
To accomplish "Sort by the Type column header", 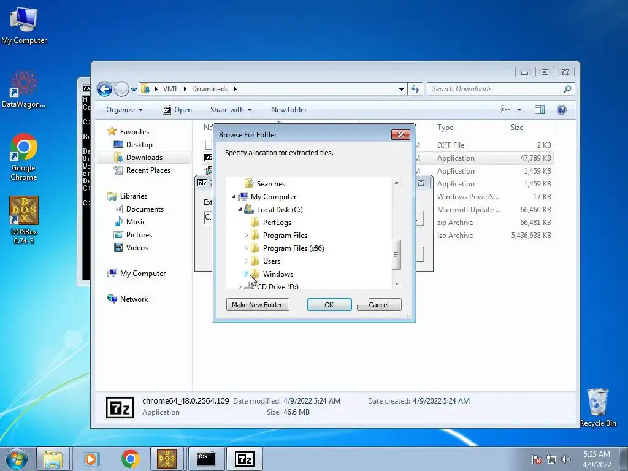I will pos(445,128).
